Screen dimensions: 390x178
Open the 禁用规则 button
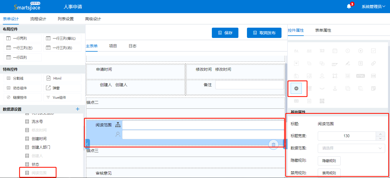(329, 173)
